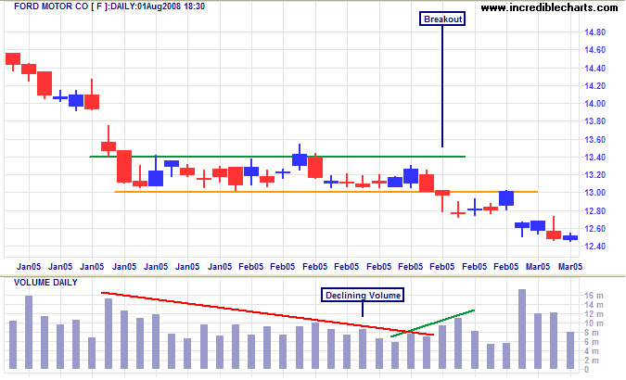The height and width of the screenshot is (380, 626).
Task: Select the red declining volume trendline
Action: tap(267, 314)
